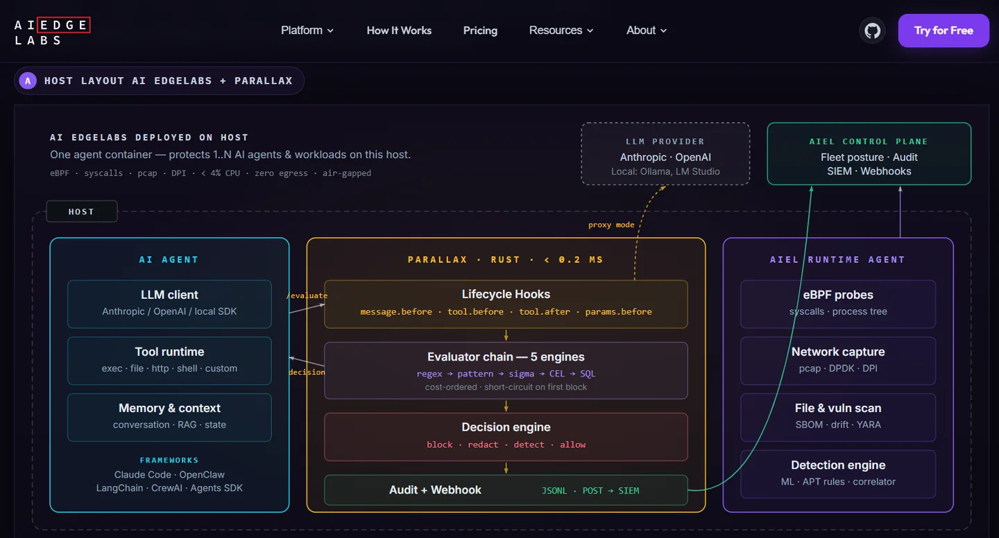Screen dimensions: 999x538
Task: Click the Lifecycle Hooks block
Action: (506, 304)
